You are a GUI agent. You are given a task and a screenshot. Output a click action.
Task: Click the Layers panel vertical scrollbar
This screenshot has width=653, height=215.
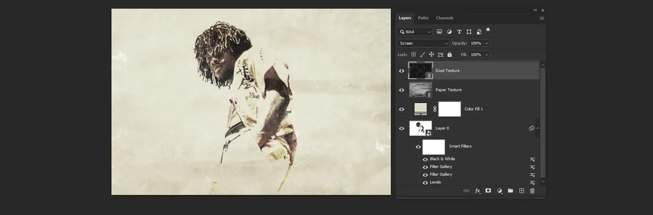[x=542, y=122]
